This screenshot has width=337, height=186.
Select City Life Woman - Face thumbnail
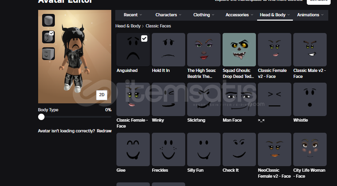310,149
